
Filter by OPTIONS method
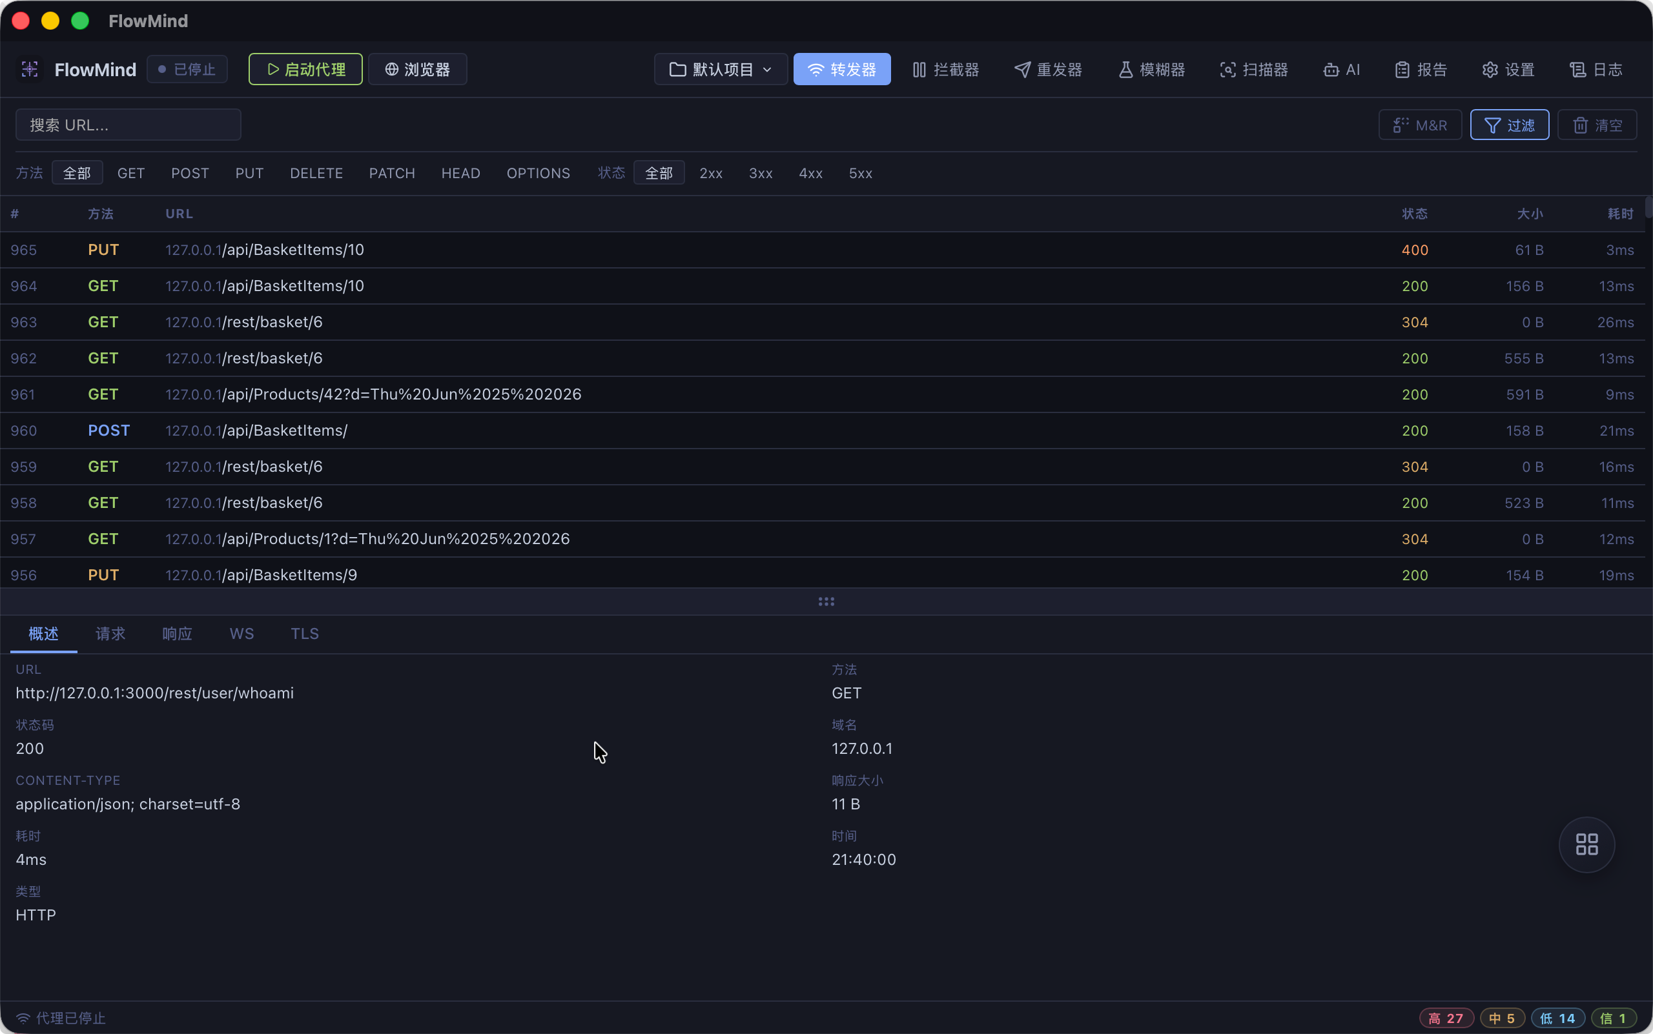pos(539,173)
